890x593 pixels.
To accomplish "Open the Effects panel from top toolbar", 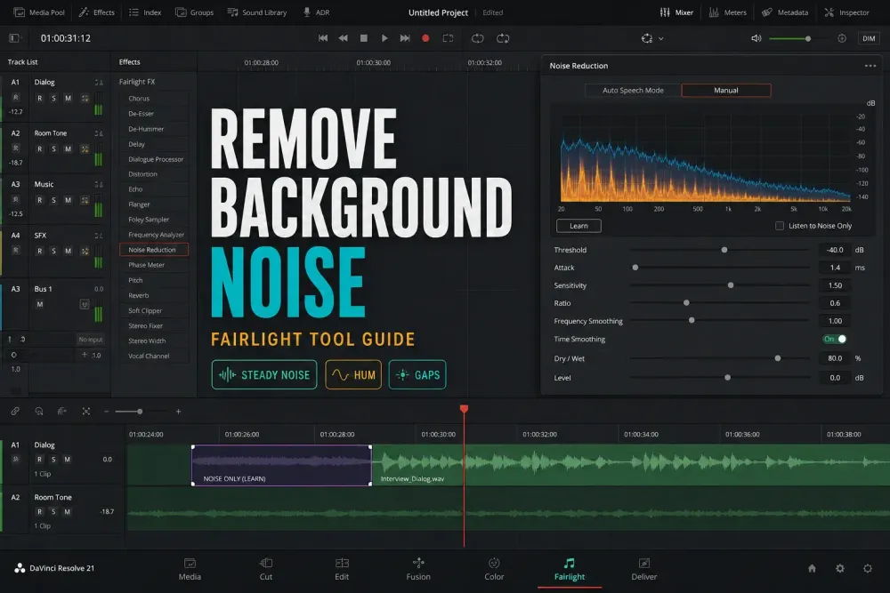I will tap(96, 12).
